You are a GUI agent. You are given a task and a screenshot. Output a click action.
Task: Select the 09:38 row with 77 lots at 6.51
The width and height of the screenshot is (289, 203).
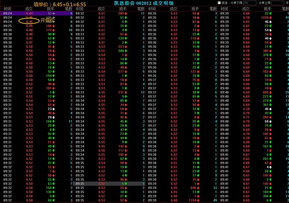tap(182, 175)
